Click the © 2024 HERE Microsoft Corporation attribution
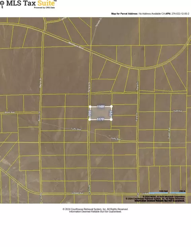191x247 pixels. pos(164,196)
